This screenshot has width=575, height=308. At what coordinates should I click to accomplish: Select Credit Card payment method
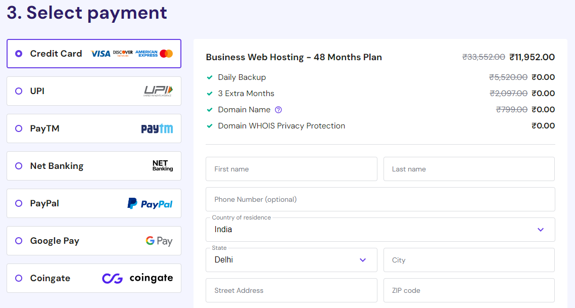(19, 53)
